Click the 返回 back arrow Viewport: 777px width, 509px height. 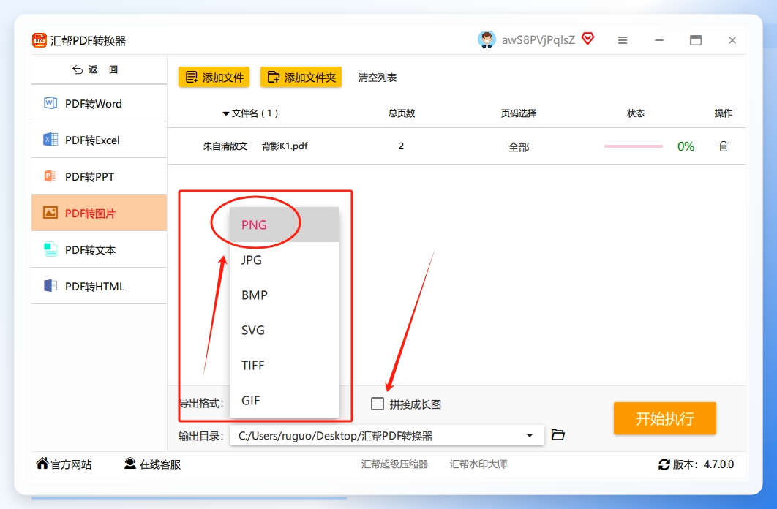(x=78, y=69)
